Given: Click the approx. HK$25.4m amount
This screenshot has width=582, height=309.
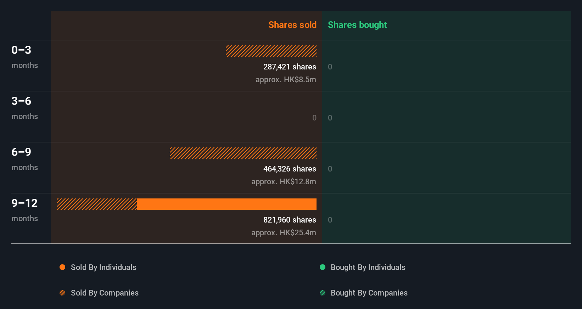Looking at the screenshot, I should click(x=284, y=232).
